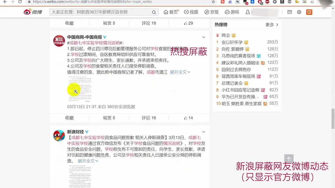Open the hot search 马思纯的真香现场

pos(238,56)
